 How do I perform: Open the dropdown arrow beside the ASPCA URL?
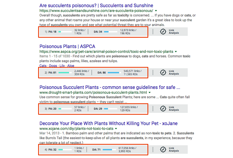coord(176,52)
